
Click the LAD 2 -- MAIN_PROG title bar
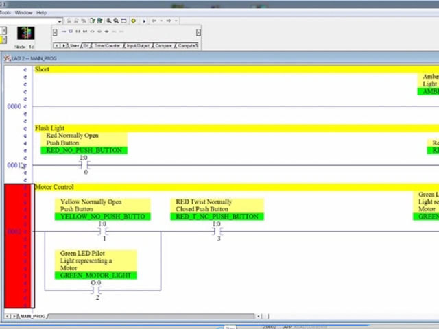(221, 58)
